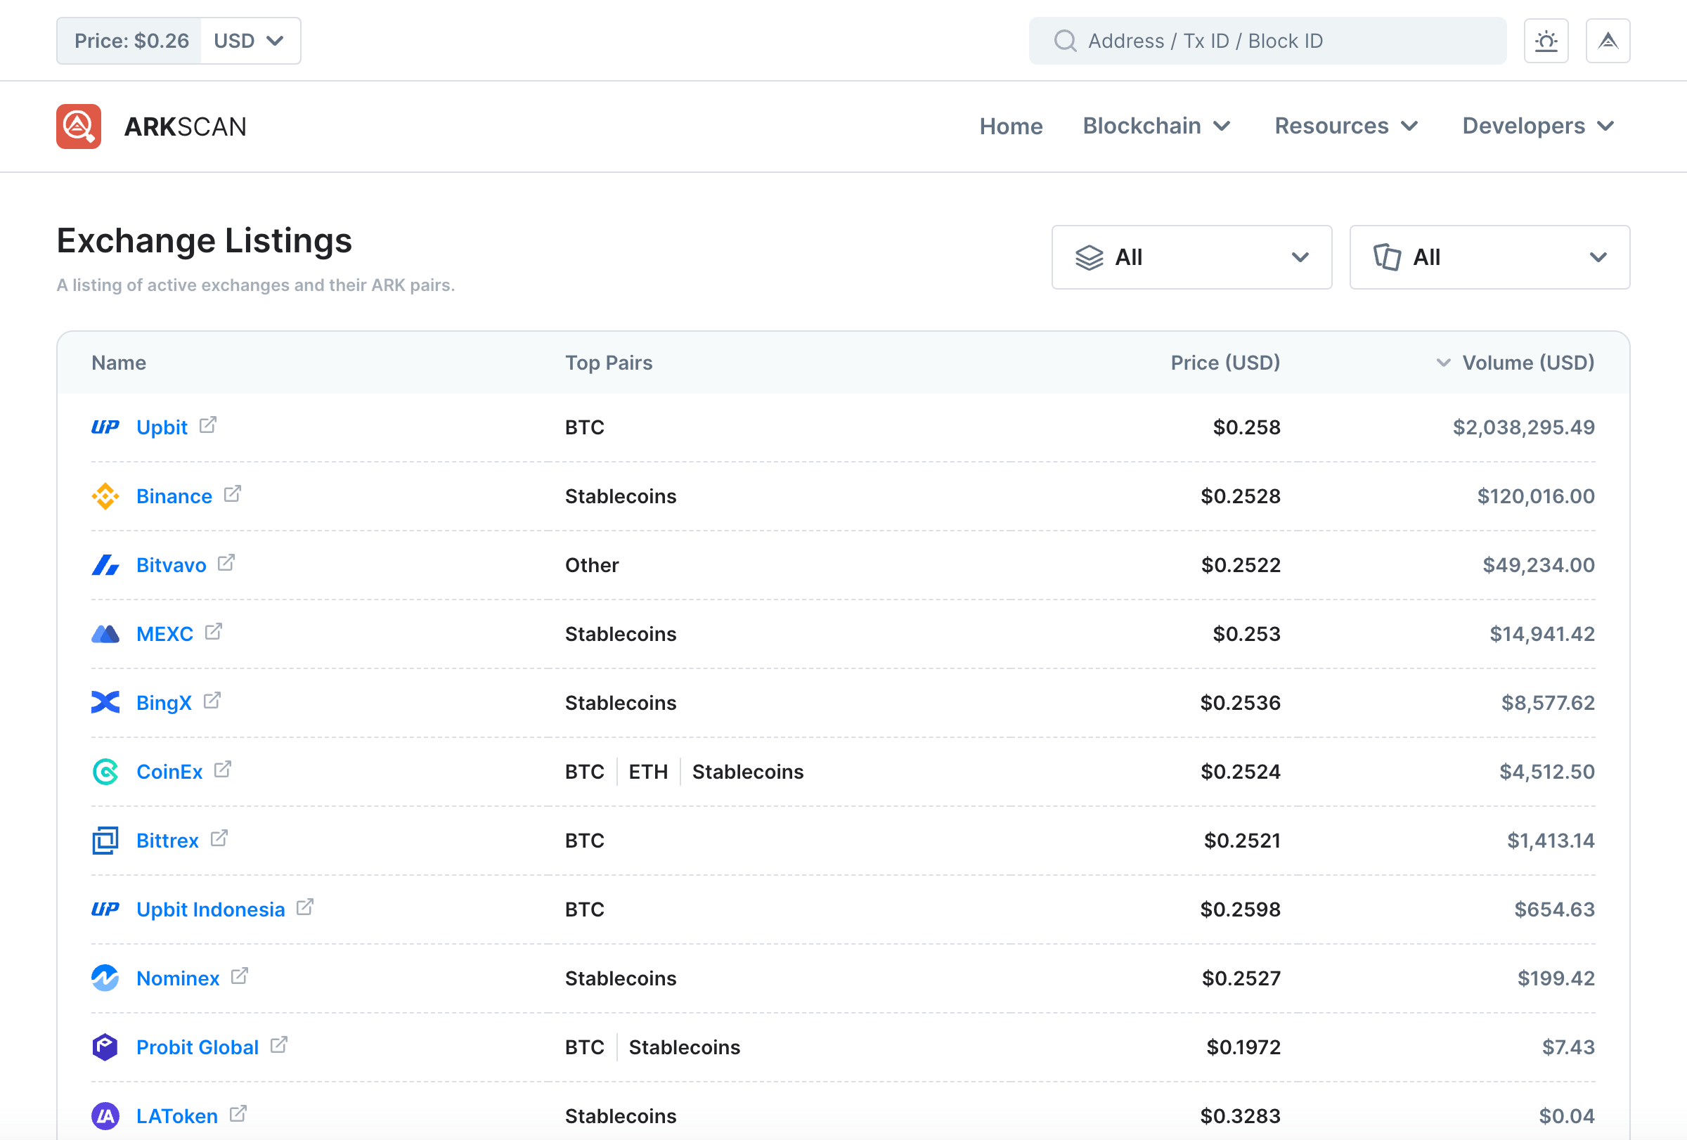Open the Upbit Indonesia exchange link
1687x1140 pixels.
point(210,909)
